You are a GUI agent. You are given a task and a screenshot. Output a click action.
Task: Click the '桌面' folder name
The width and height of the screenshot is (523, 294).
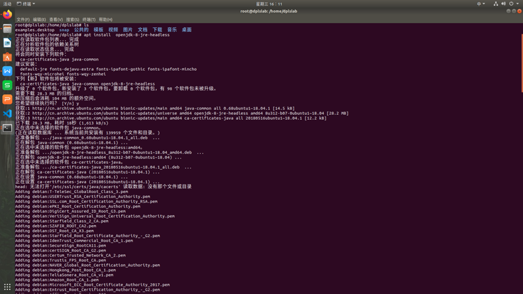[187, 30]
